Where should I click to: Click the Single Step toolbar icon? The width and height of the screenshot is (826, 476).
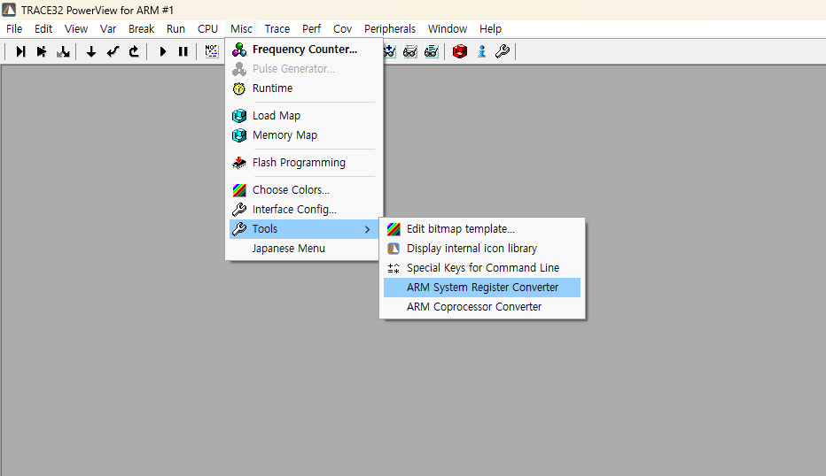pos(20,52)
